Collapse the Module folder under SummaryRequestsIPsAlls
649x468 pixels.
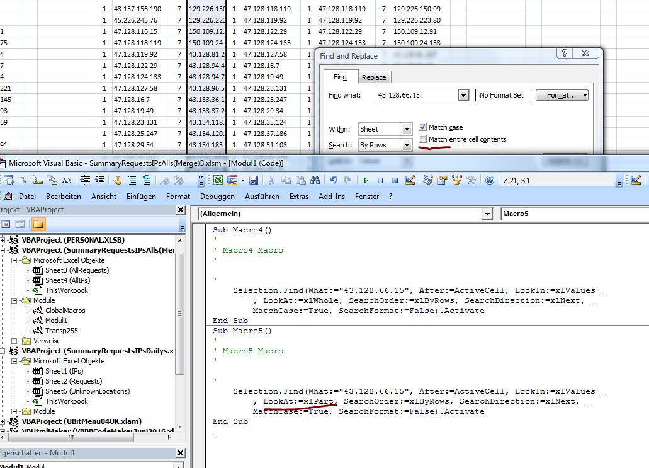pyautogui.click(x=14, y=300)
